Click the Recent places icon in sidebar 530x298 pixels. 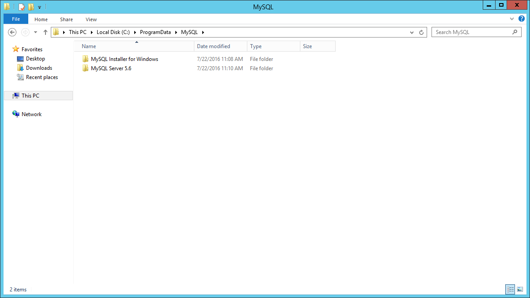pos(20,77)
